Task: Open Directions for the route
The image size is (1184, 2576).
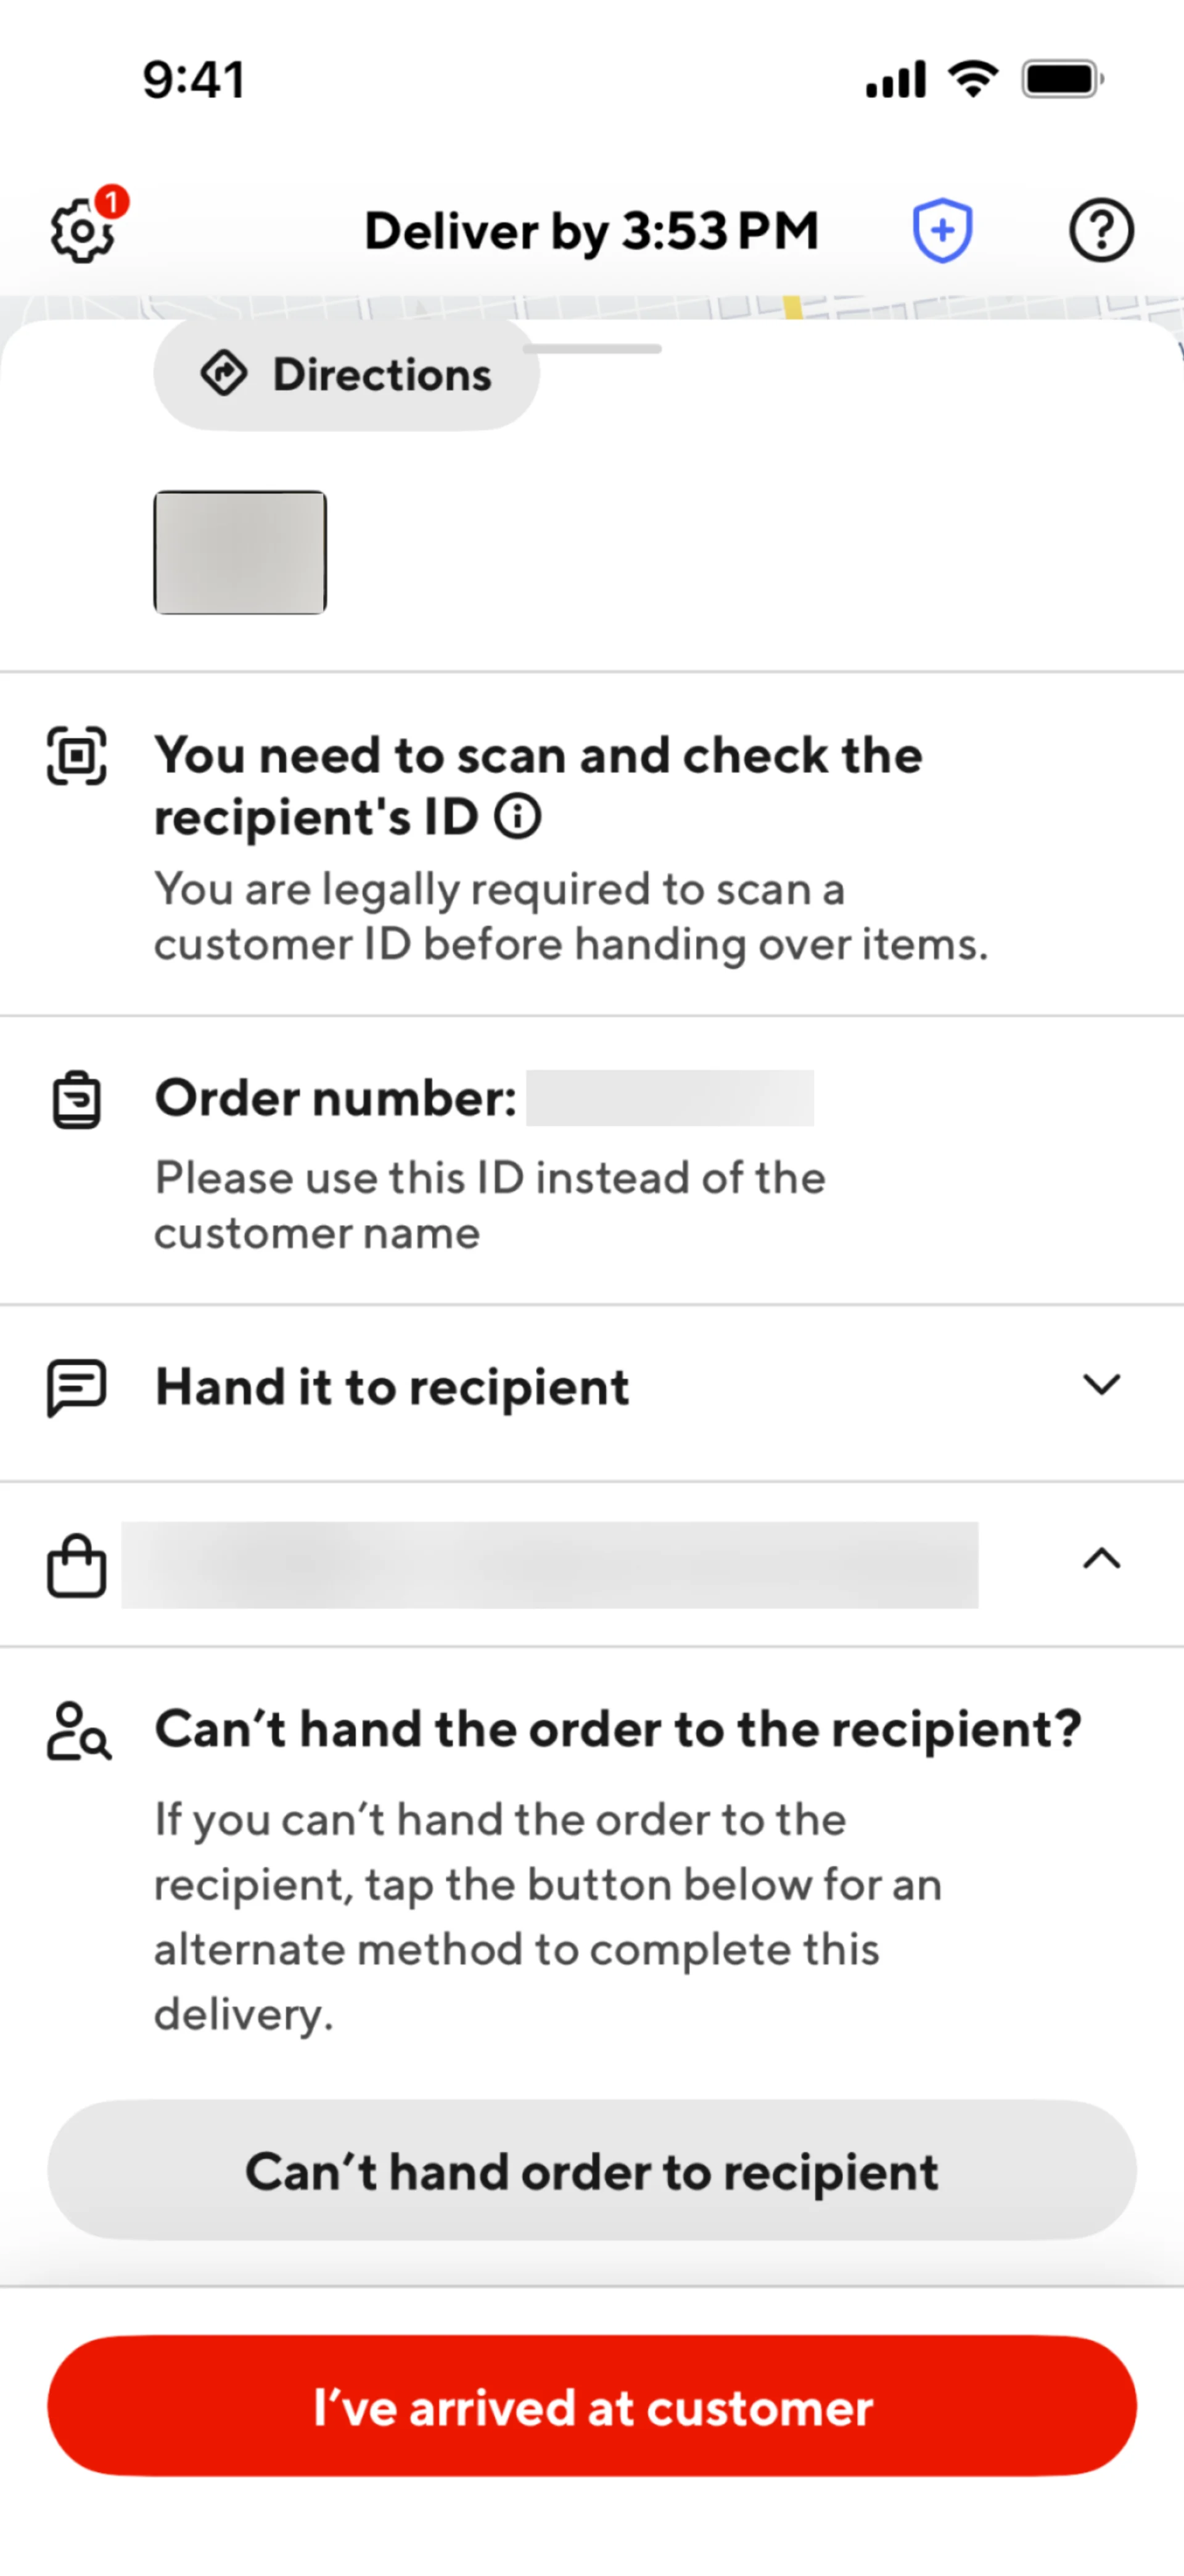Action: 347,375
